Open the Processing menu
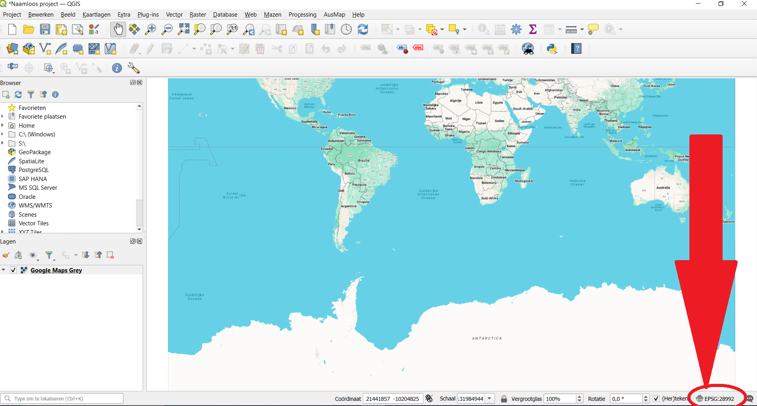The width and height of the screenshot is (757, 406). coord(302,15)
